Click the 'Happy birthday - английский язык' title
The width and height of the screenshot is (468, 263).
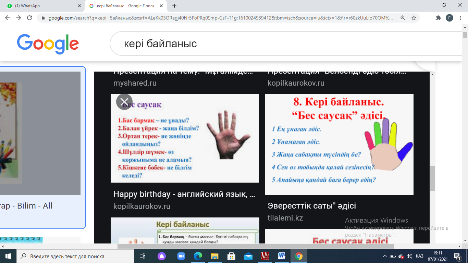click(184, 195)
